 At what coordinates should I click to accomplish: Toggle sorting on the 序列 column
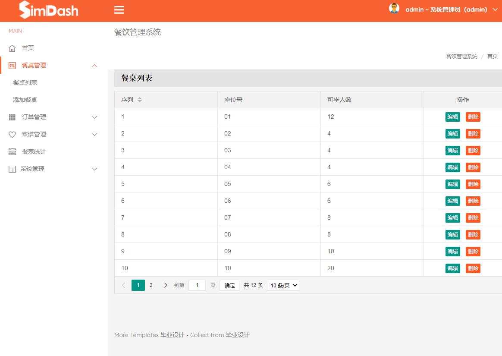coord(140,99)
